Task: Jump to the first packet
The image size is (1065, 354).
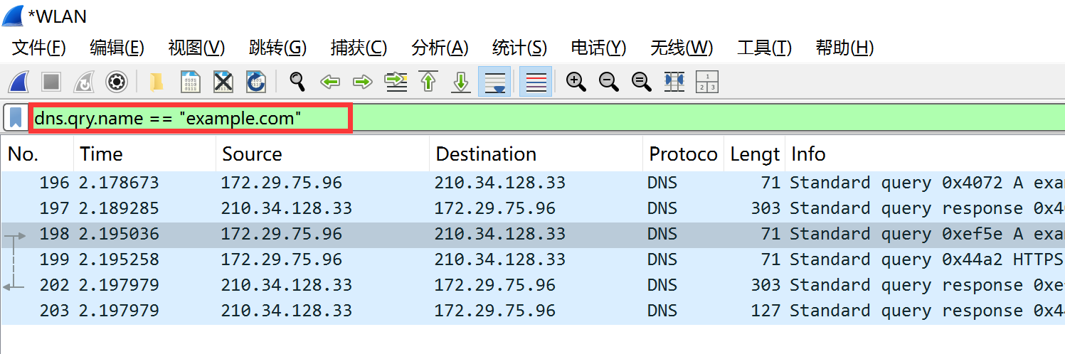Action: [x=428, y=82]
